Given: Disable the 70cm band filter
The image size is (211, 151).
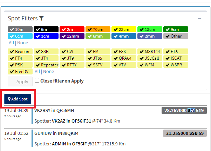Looking at the screenshot, I should click(x=97, y=29).
